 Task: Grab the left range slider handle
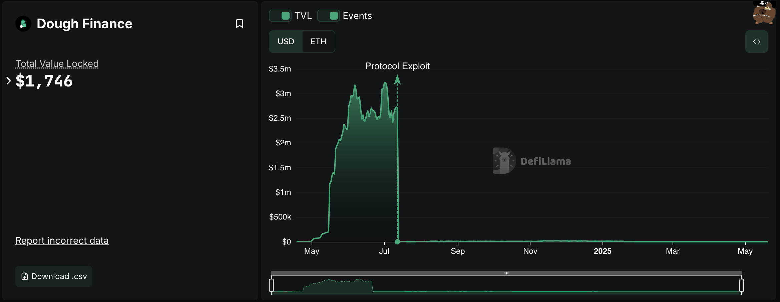272,285
